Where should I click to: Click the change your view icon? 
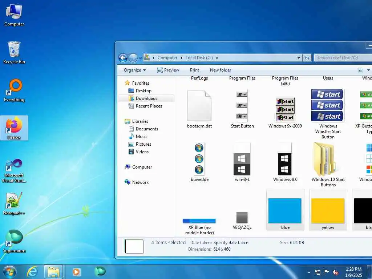pyautogui.click(x=361, y=70)
